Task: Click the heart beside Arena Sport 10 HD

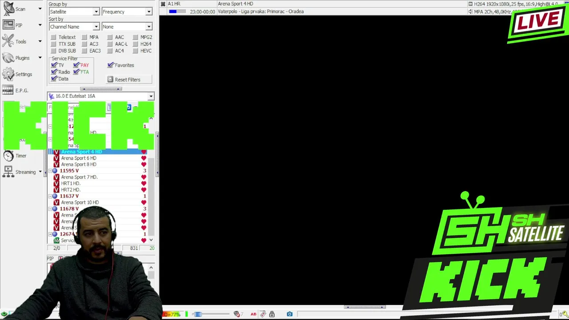Action: [x=144, y=202]
